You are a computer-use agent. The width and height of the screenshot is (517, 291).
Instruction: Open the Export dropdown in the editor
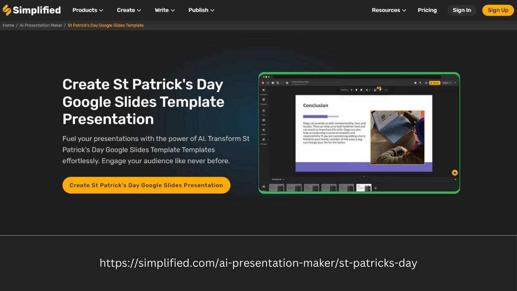click(x=446, y=83)
